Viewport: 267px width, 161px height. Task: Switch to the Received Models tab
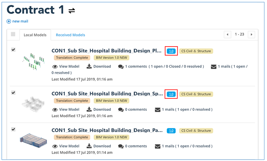point(70,35)
